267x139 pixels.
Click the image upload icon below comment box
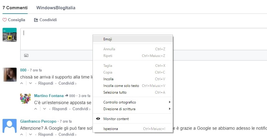pos(26,55)
